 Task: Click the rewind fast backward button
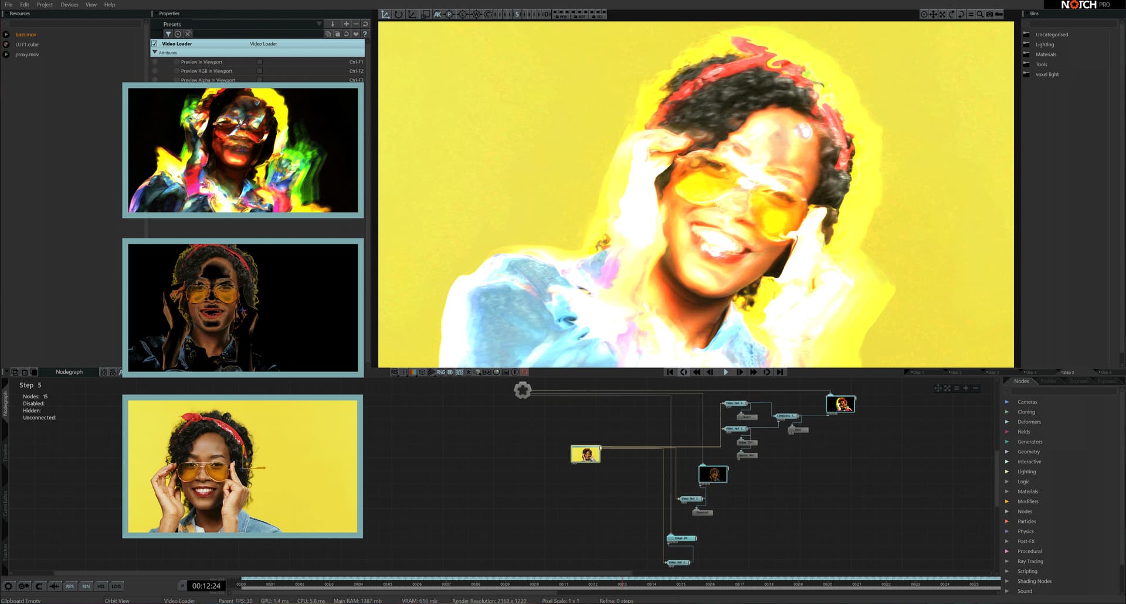(697, 372)
